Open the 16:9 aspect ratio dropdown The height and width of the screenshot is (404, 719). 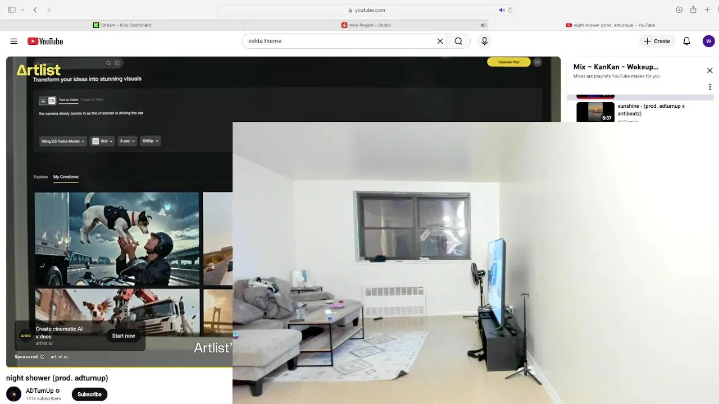tap(103, 141)
